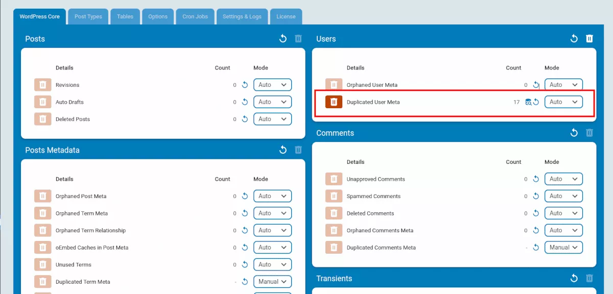
Task: Delete all items in the Users section
Action: [590, 39]
